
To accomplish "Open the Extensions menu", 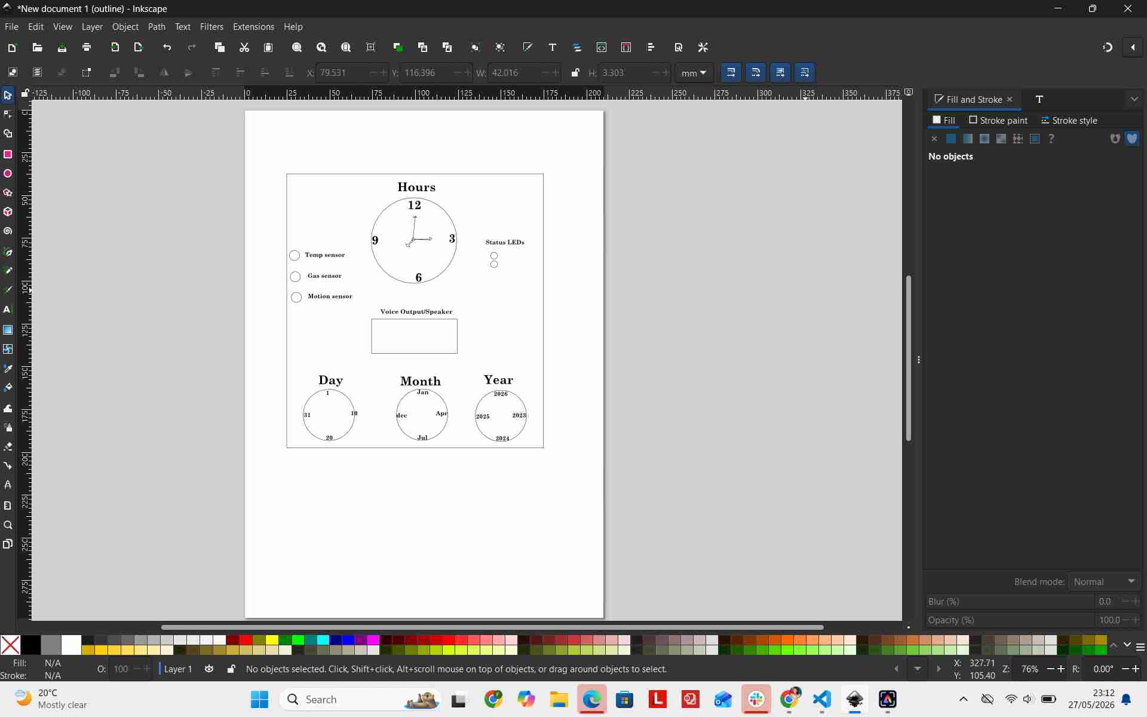I will [253, 27].
